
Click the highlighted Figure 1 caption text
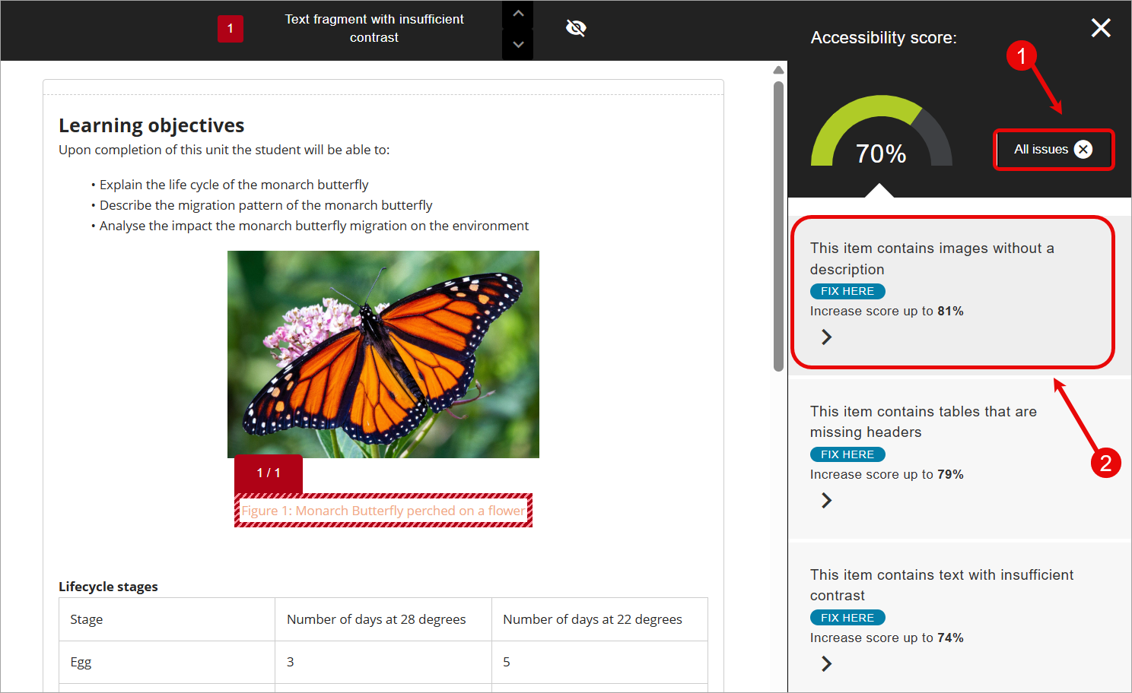coord(383,511)
